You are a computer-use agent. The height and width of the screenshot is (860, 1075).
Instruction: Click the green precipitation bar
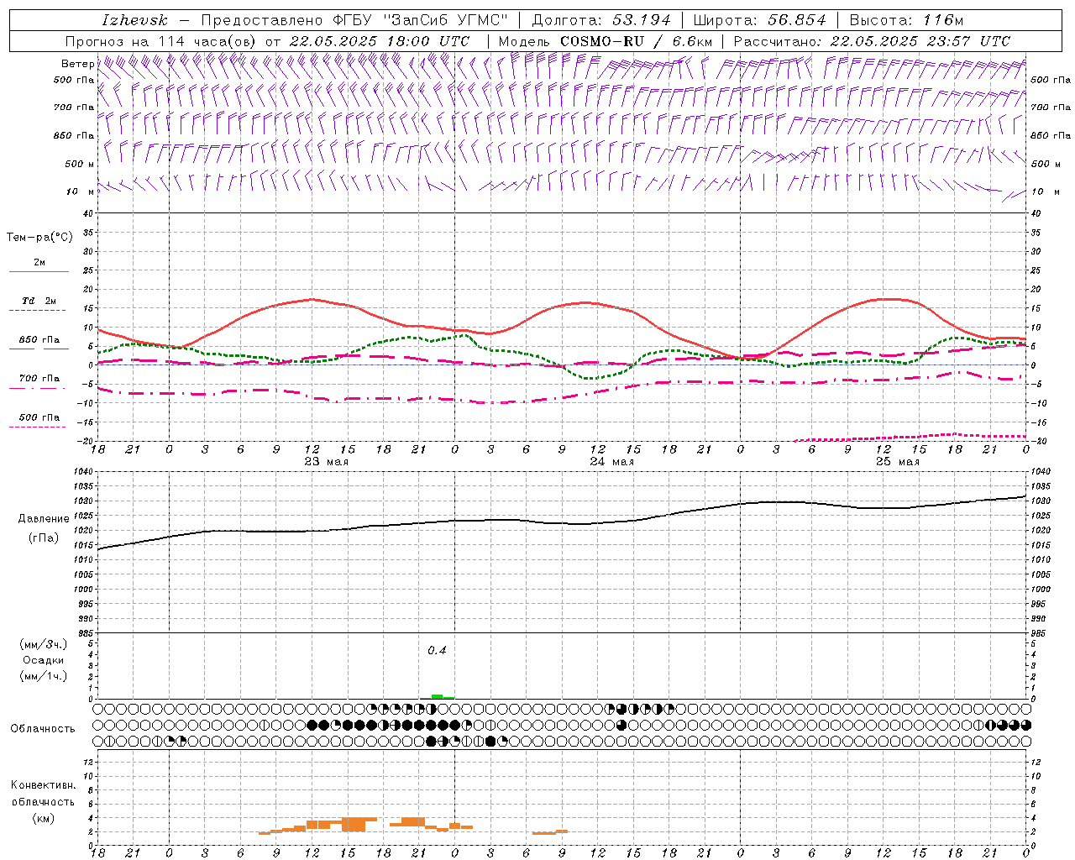pos(437,696)
